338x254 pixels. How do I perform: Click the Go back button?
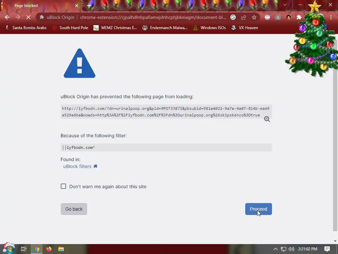click(x=74, y=209)
